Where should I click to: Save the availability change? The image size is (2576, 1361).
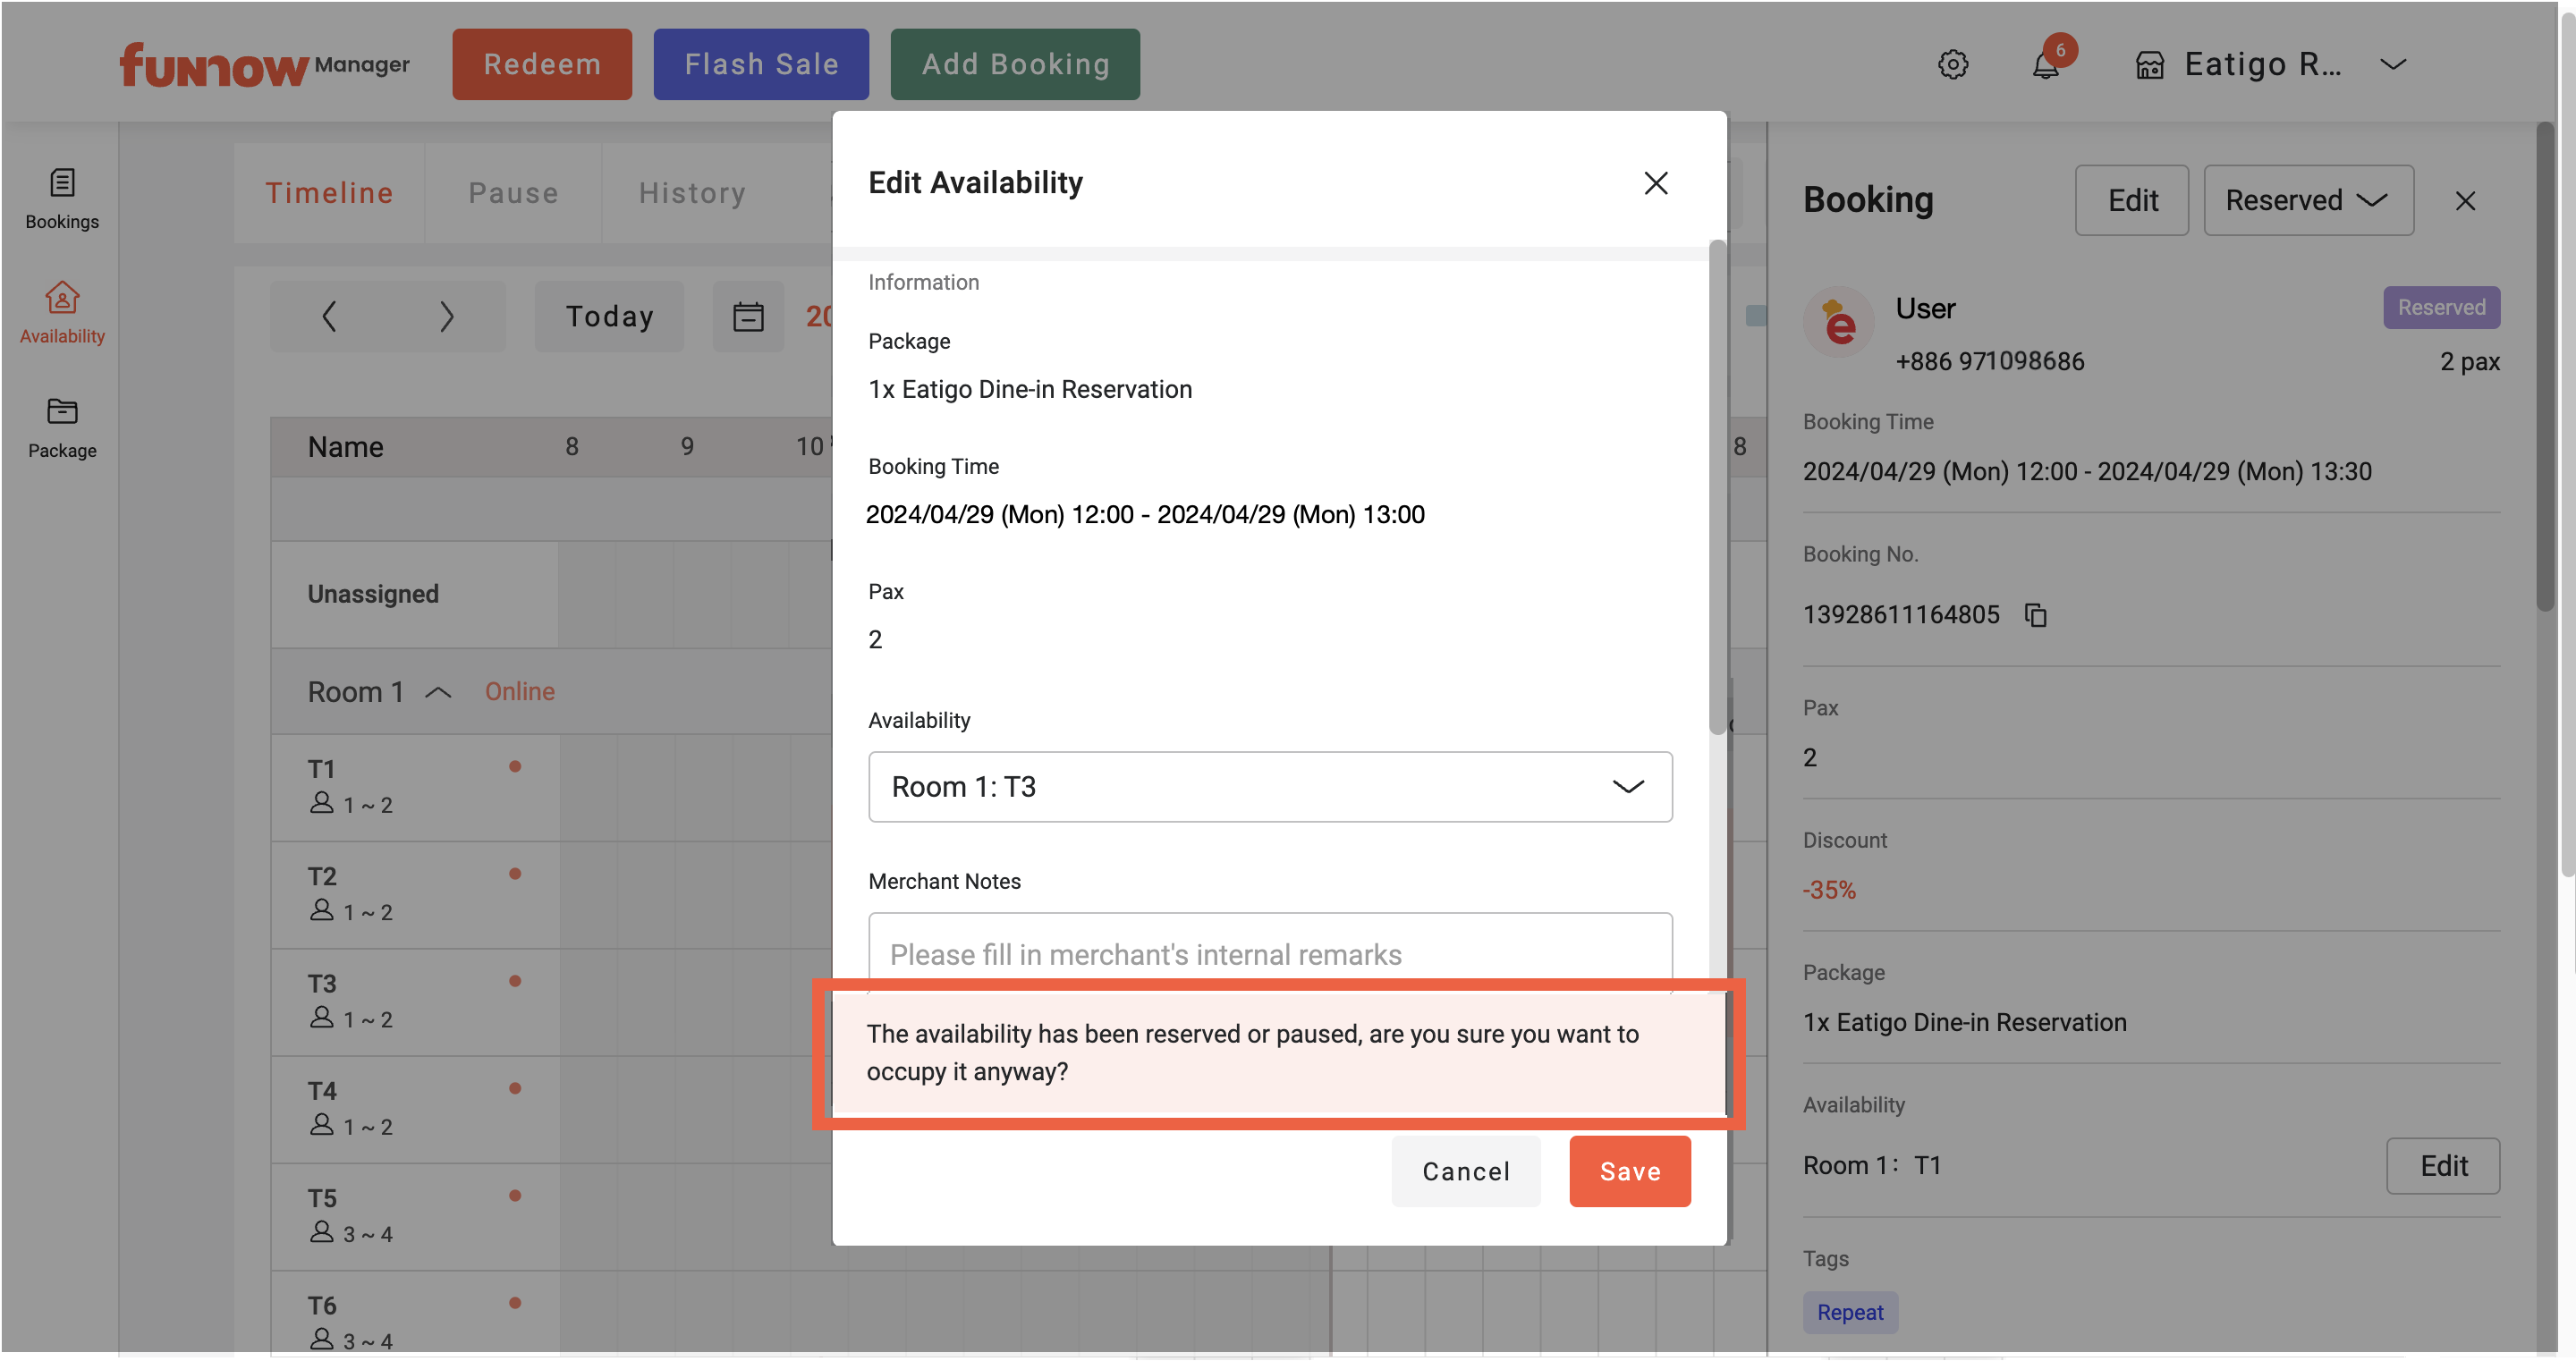coord(1629,1171)
